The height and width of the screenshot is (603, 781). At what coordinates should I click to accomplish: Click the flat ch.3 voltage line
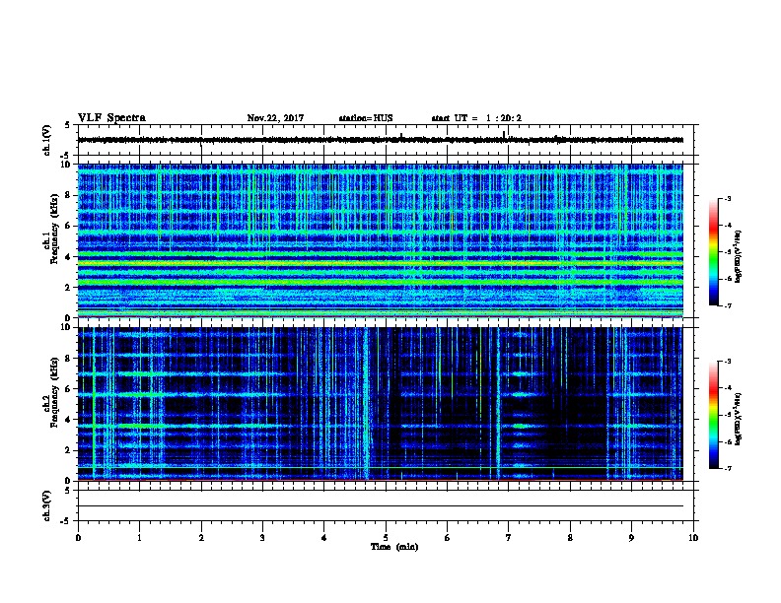click(381, 506)
